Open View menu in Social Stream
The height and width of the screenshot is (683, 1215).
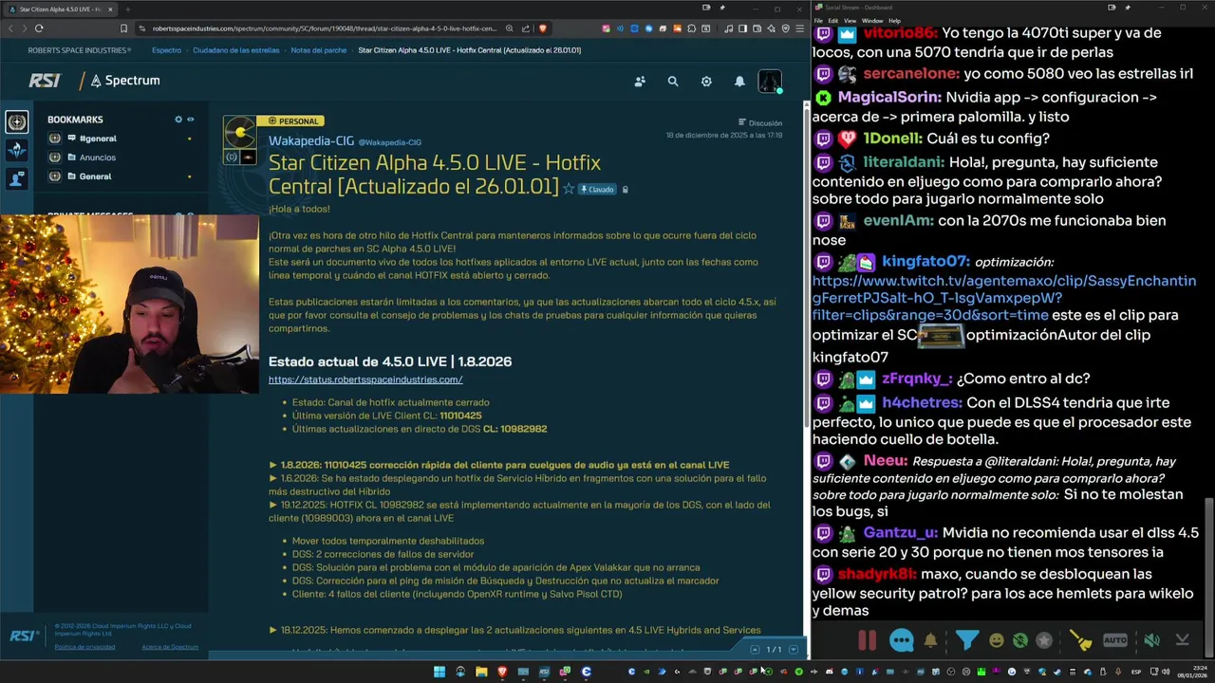(x=850, y=20)
